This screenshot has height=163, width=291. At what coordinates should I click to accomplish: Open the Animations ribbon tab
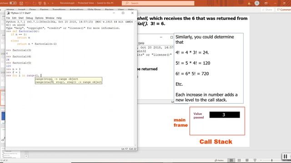(x=76, y=9)
